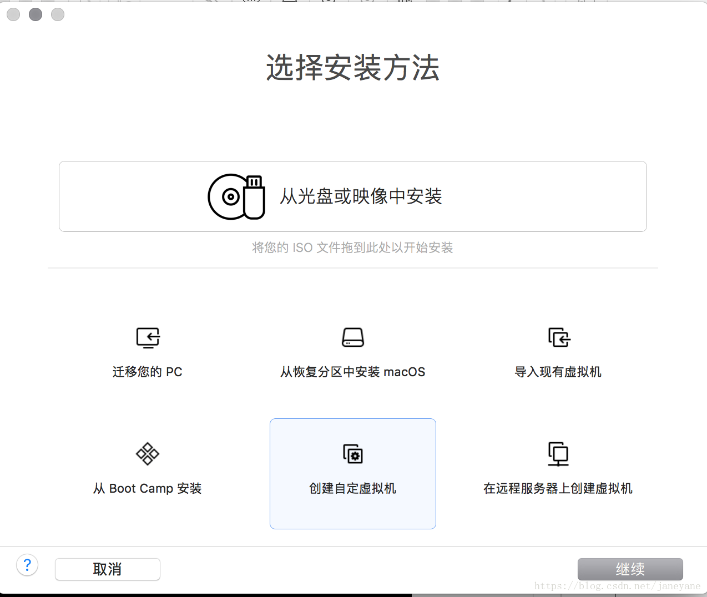707x597 pixels.
Task: Select 创建自定虚拟机 label
Action: pyautogui.click(x=353, y=488)
